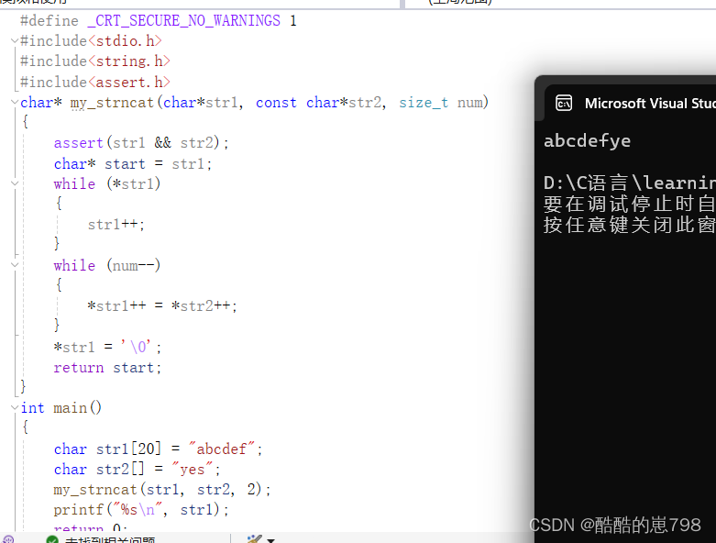The height and width of the screenshot is (543, 716).
Task: Collapse the while (num--) loop
Action: pos(15,265)
